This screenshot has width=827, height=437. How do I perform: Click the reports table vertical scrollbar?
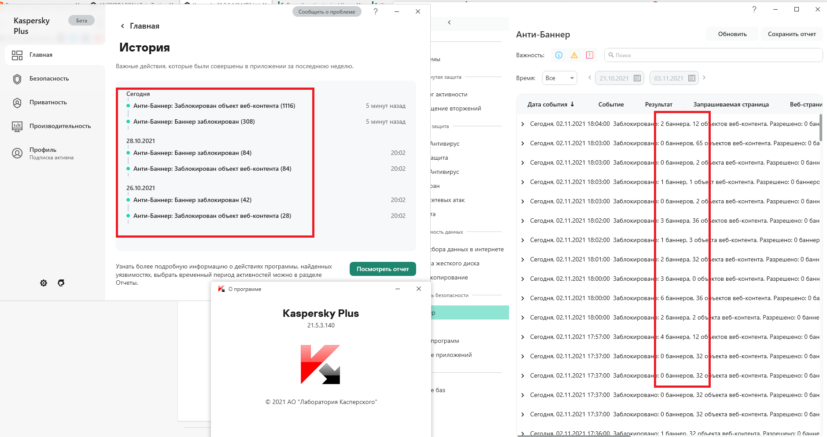point(821,128)
